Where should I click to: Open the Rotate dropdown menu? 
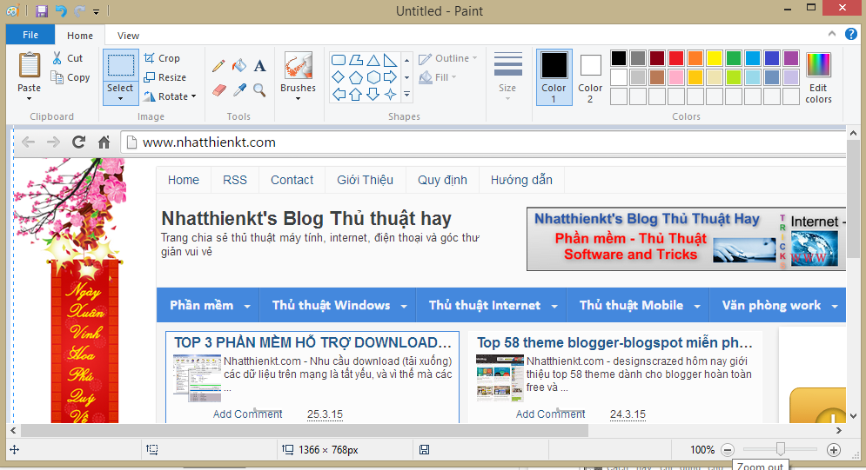click(170, 96)
